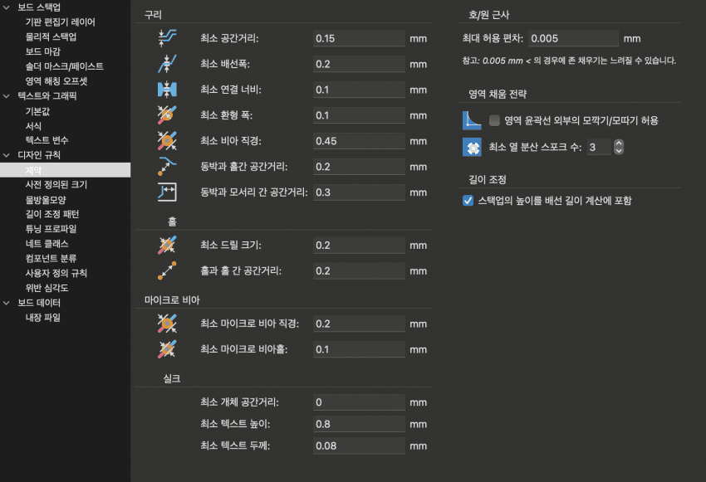Viewport: 706px width, 482px height.
Task: Click the minimum track width icon beside 최소 배선폭
Action: [167, 64]
